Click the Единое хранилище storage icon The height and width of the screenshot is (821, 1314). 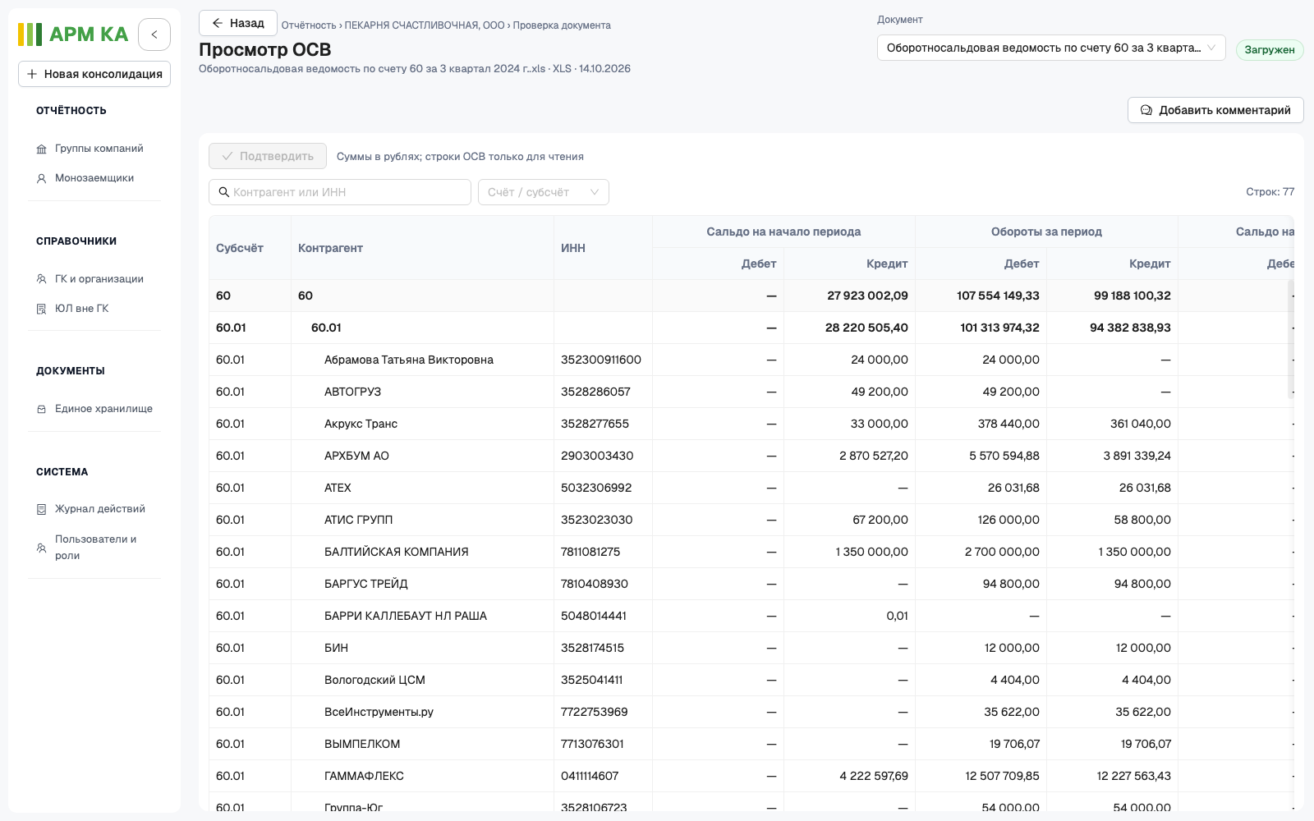pyautogui.click(x=41, y=409)
